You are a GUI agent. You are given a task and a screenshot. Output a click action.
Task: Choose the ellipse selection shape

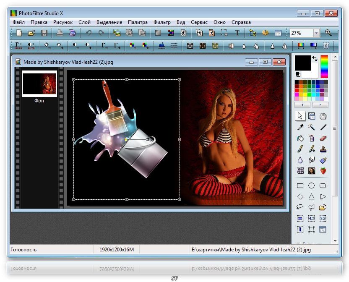[312, 185]
